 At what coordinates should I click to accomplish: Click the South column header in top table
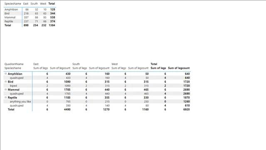click(x=34, y=4)
